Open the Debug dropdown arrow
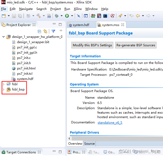The image size is (163, 156). (62, 16)
